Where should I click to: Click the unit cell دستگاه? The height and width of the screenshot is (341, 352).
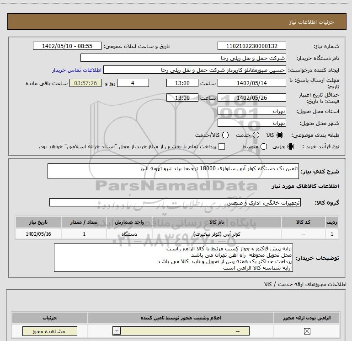tap(129, 234)
